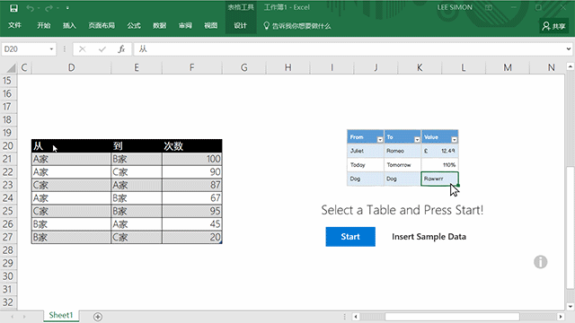Screen dimensions: 575x323
Task: Click the blue Start button
Action: 350,237
